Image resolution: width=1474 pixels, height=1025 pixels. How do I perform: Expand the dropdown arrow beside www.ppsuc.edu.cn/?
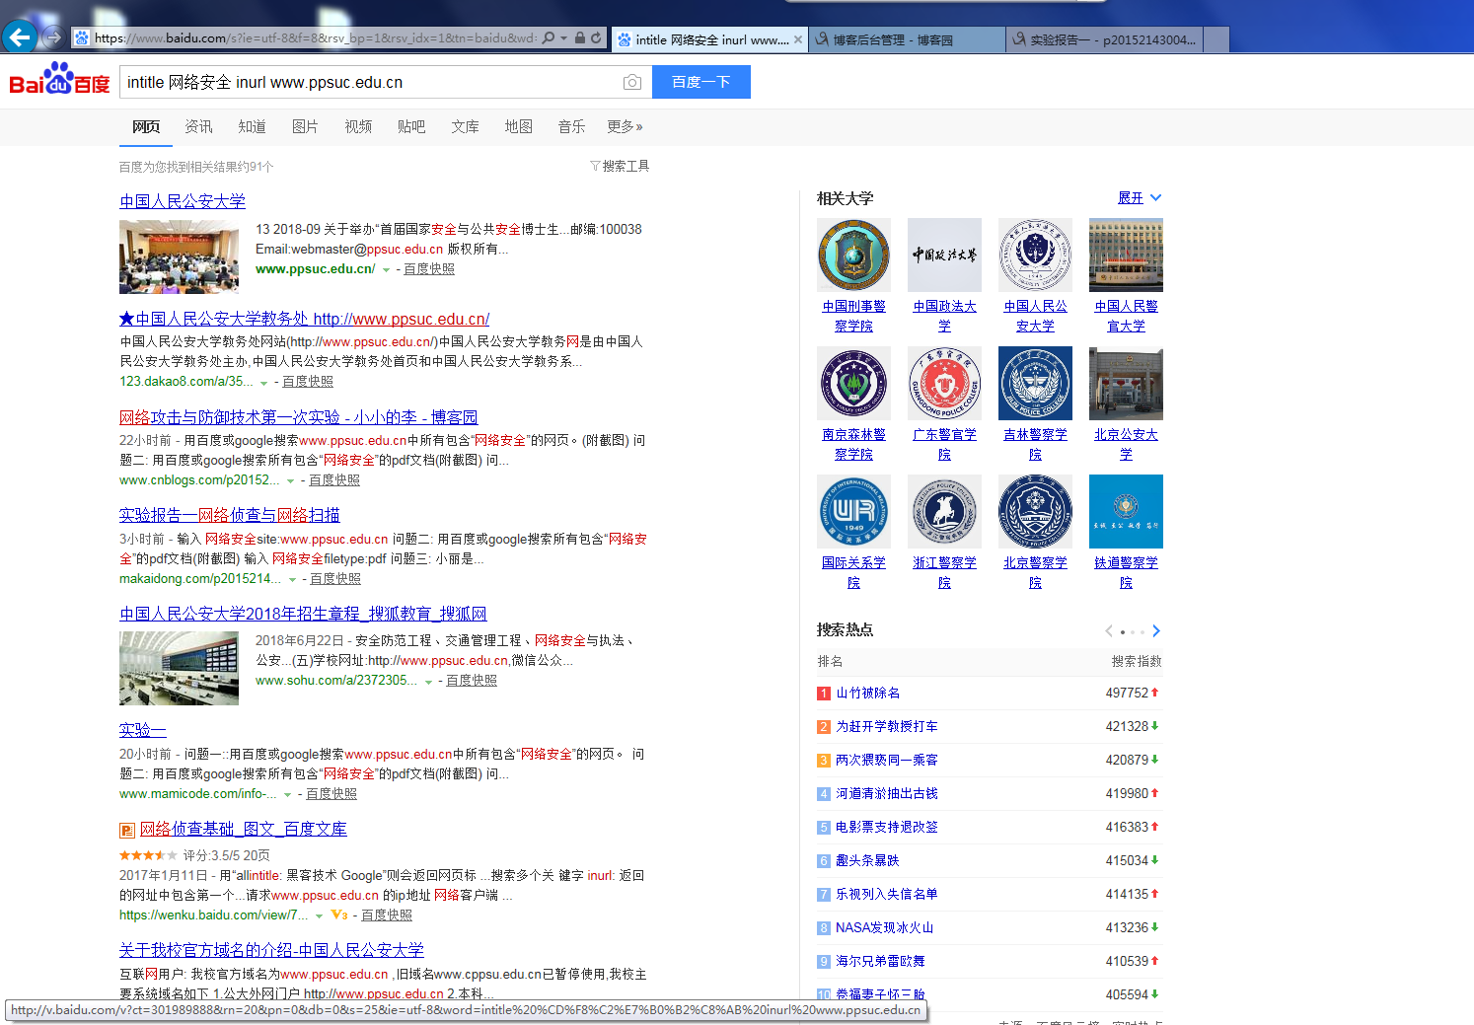point(386,270)
